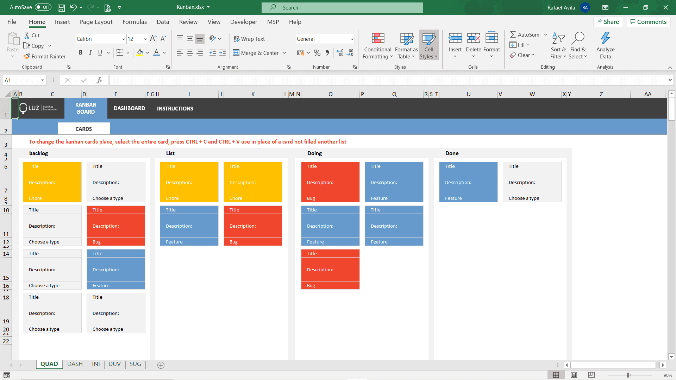Open Cell Styles gallery
Viewport: 676px width, 380px height.
[428, 45]
